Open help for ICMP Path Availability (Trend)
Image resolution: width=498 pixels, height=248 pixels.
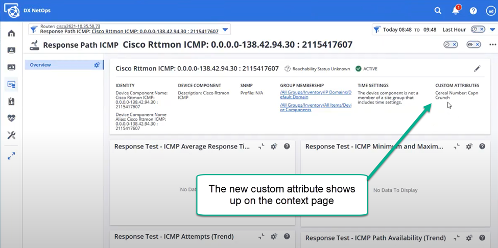tap(482, 237)
